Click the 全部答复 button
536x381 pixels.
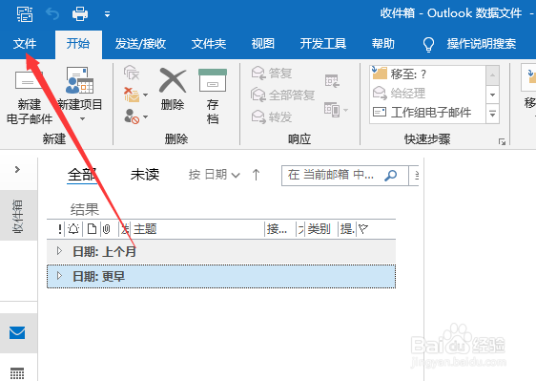pos(282,95)
